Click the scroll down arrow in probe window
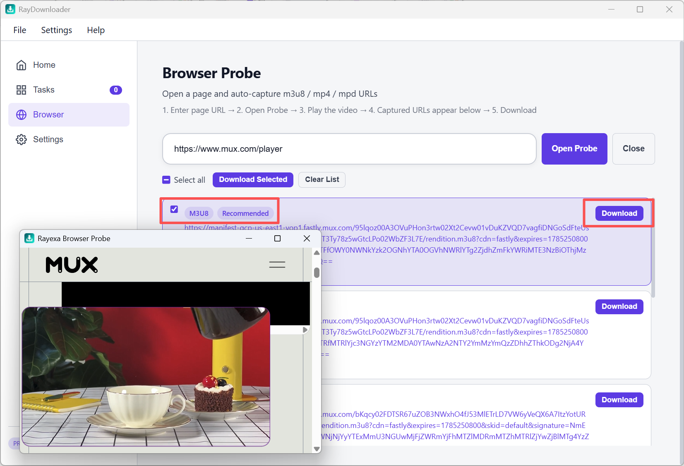Viewport: 684px width, 466px height. 317,449
